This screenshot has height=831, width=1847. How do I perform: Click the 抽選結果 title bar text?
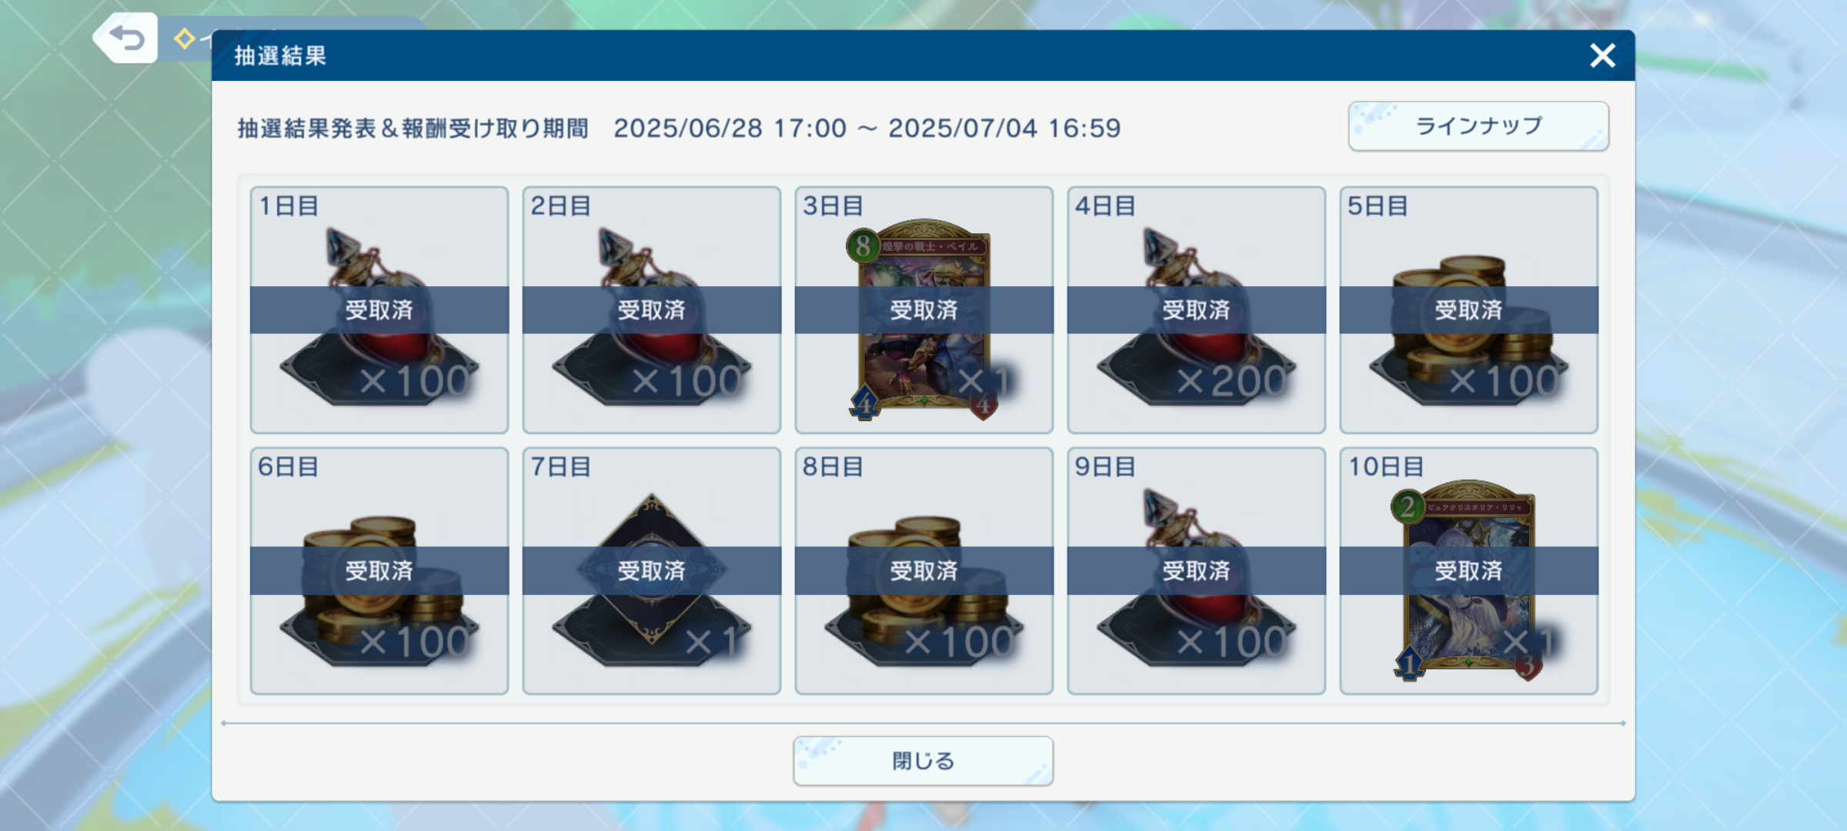[280, 55]
